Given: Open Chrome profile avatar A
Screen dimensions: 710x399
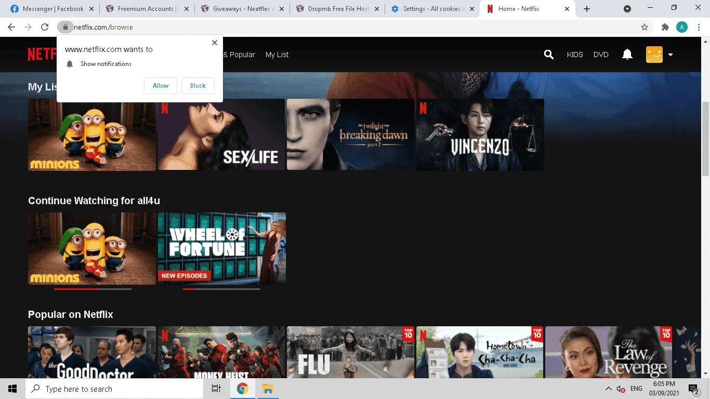Looking at the screenshot, I should click(682, 27).
